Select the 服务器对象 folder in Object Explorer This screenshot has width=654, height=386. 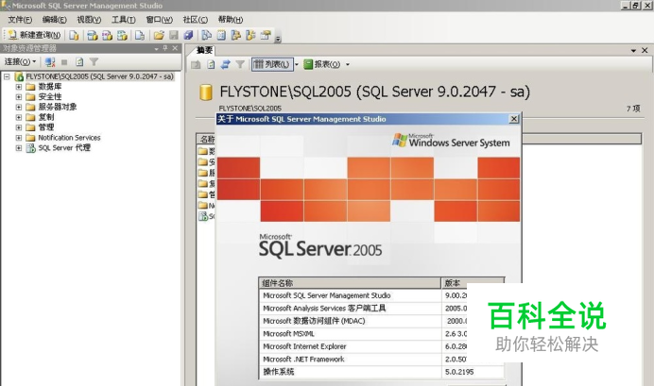[58, 107]
